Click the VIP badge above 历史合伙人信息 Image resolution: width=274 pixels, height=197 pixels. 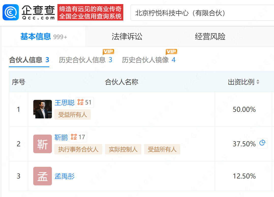tap(108, 52)
